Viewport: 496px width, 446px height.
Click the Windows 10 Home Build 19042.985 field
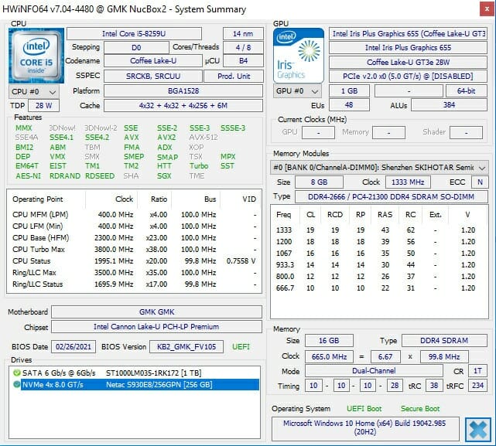tap(365, 429)
